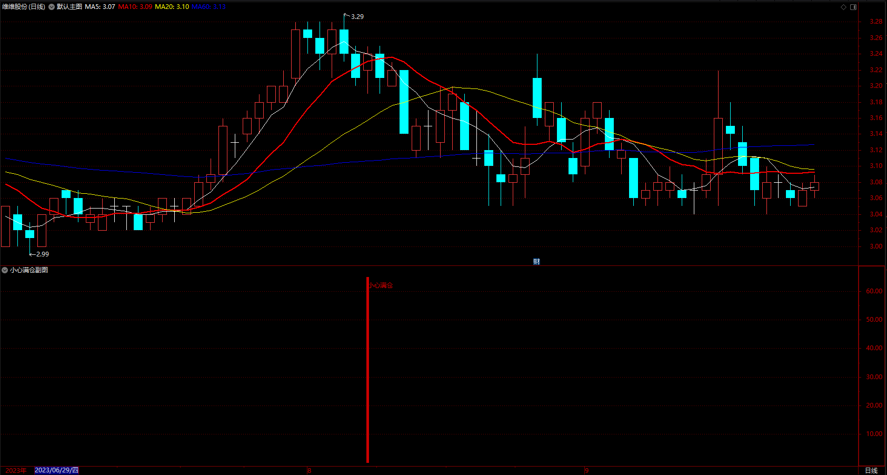The height and width of the screenshot is (475, 887).
Task: Click the MA10: 3.09 value label
Action: coord(135,7)
